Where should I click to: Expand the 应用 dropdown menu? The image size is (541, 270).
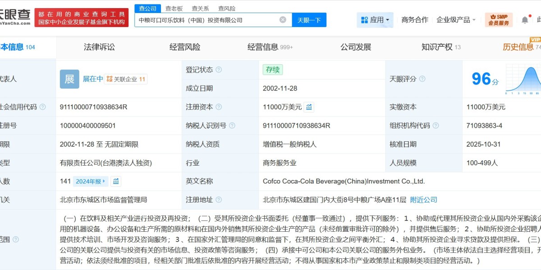tap(375, 20)
